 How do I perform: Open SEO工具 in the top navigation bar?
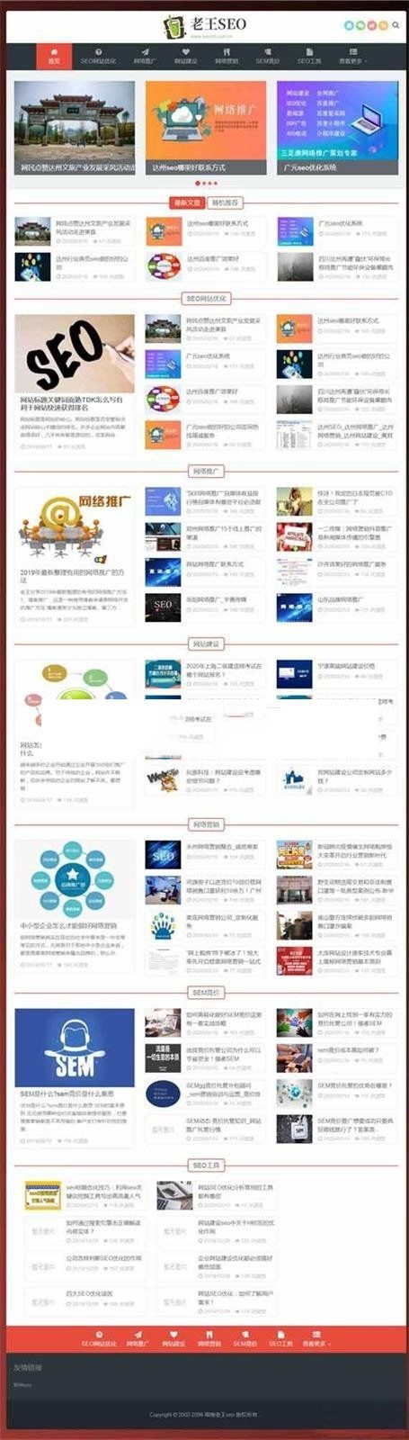pos(309,57)
